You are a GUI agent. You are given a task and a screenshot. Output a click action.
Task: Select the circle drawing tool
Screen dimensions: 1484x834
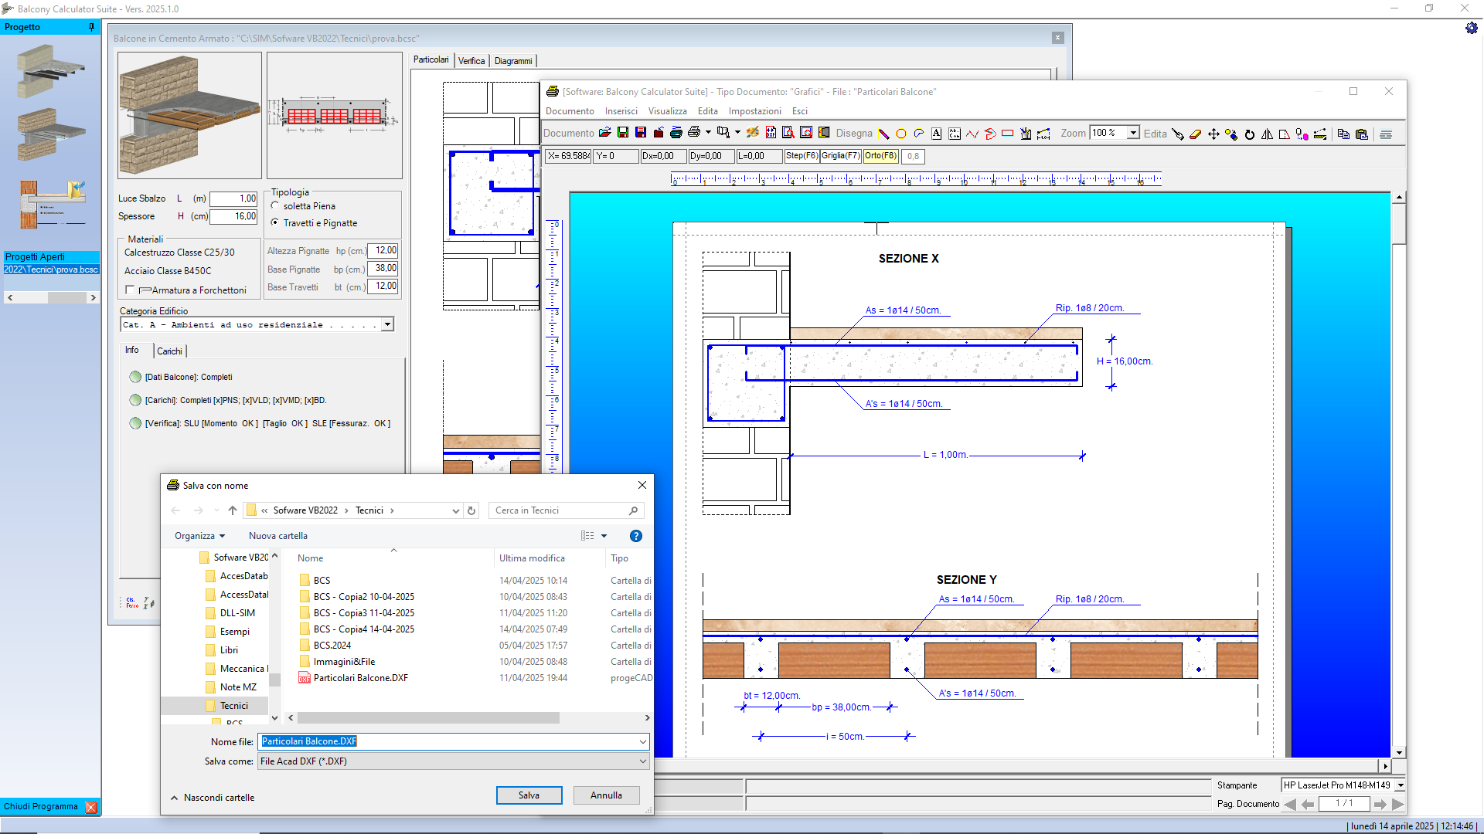pyautogui.click(x=901, y=134)
